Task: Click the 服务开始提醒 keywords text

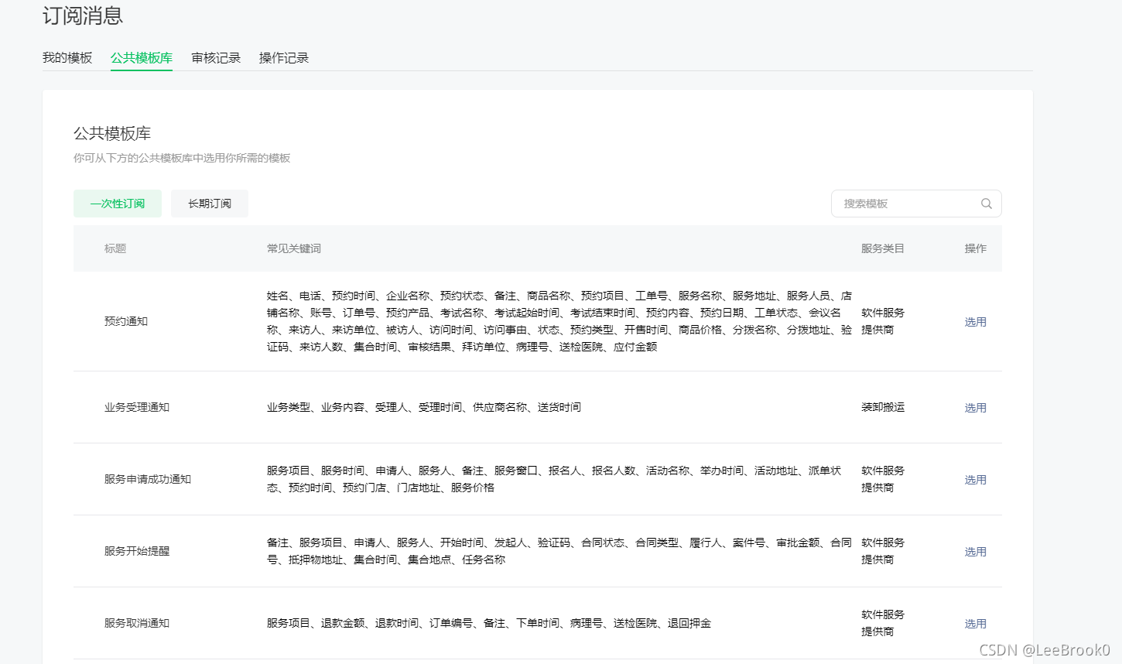Action: click(559, 551)
